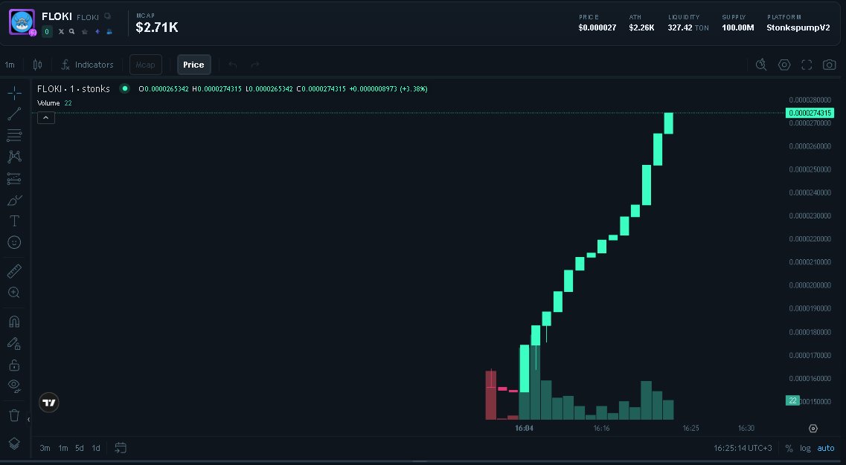Click the blue diamond TON icon
This screenshot has width=846, height=465.
click(x=97, y=32)
